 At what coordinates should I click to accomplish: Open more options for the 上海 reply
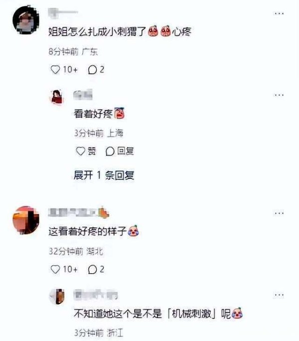point(279,95)
